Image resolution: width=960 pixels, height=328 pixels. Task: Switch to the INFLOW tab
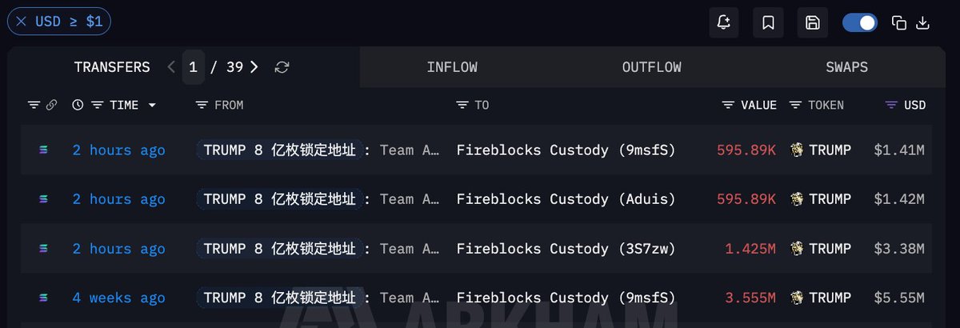pos(452,67)
